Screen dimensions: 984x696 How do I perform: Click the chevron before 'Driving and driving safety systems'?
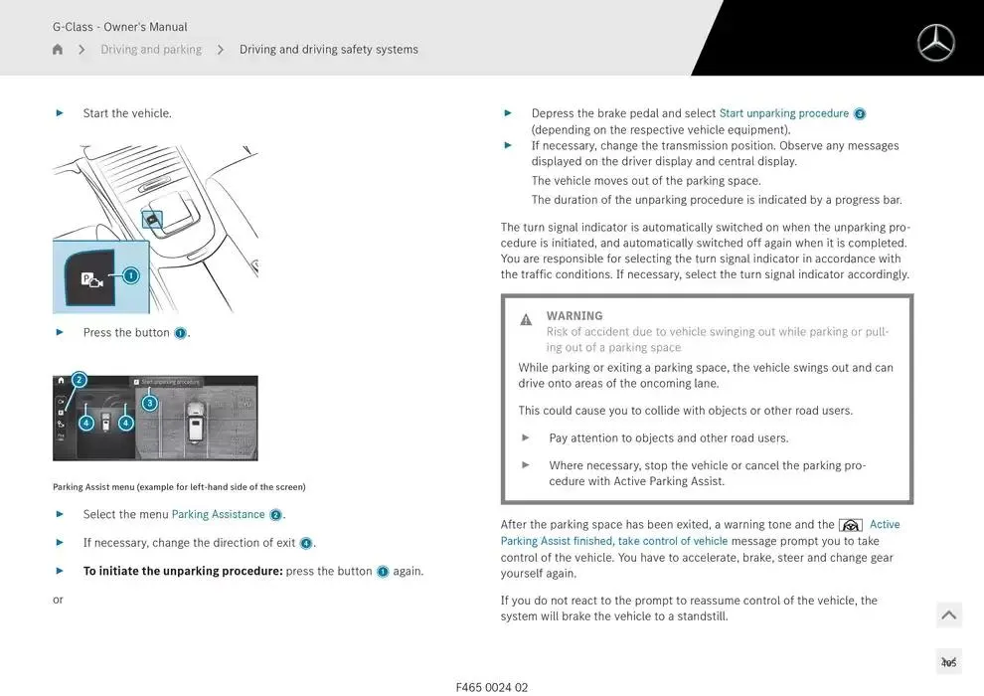tap(221, 50)
